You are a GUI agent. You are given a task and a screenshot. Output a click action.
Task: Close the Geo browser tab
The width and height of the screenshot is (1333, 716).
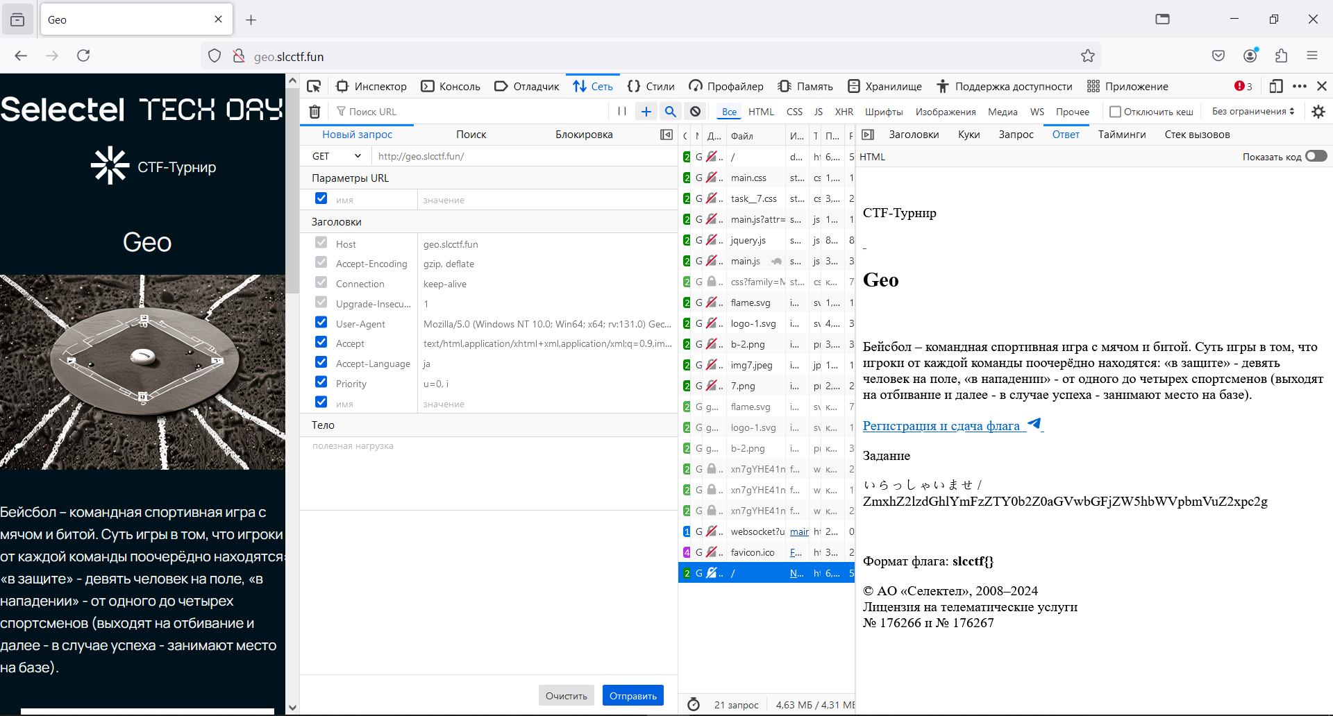pyautogui.click(x=218, y=19)
